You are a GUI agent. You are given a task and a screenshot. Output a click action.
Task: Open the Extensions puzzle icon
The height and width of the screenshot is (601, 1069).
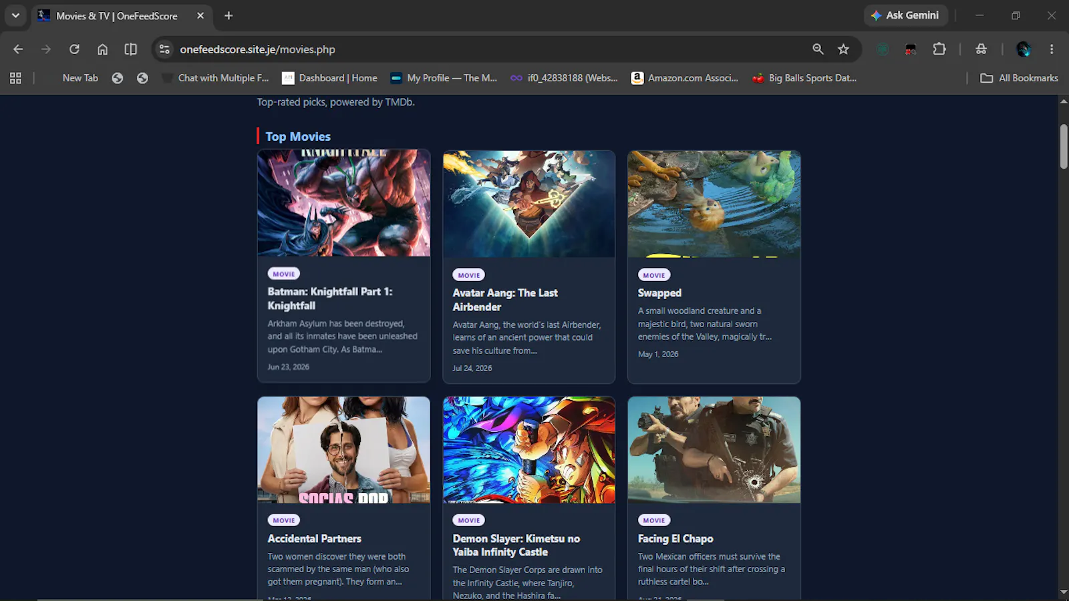pyautogui.click(x=939, y=49)
